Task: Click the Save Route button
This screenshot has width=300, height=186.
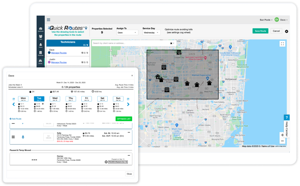Action: point(260,31)
